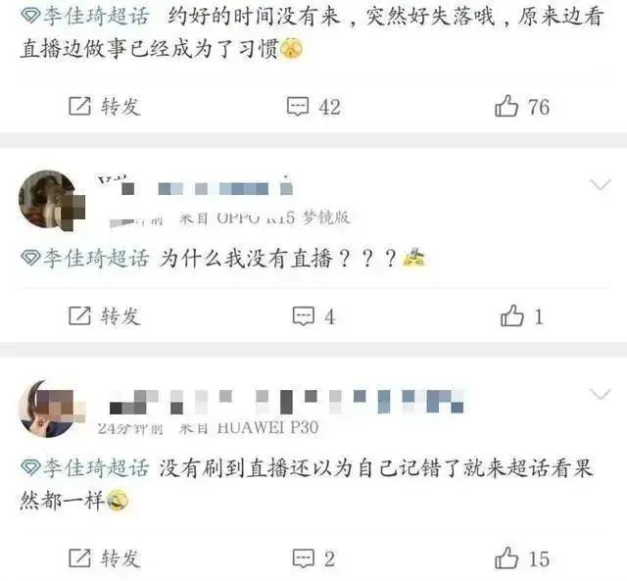Open 李佳琦超话 tag in first post
627x581 pixels.
pos(85,16)
